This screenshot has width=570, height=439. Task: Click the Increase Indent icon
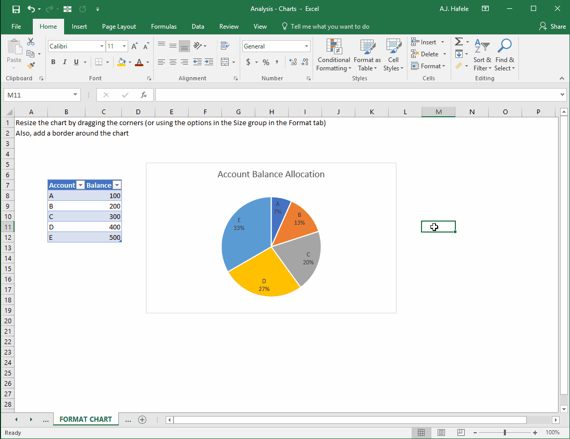(x=209, y=62)
